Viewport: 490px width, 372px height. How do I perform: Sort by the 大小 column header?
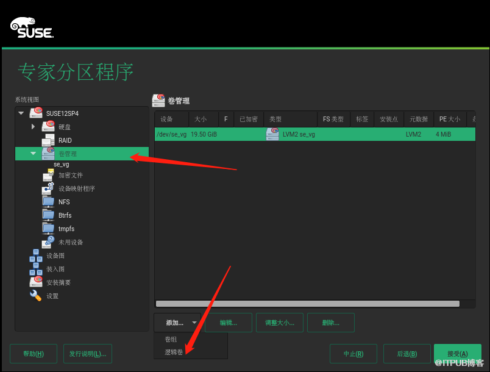[204, 119]
